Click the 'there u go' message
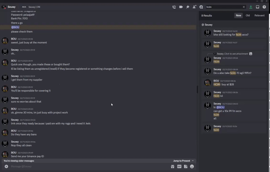Screen dimensions: 270x172 (x=17, y=23)
